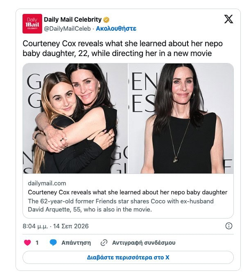Click the link card description text
The width and height of the screenshot is (251, 277).
[x=121, y=205]
